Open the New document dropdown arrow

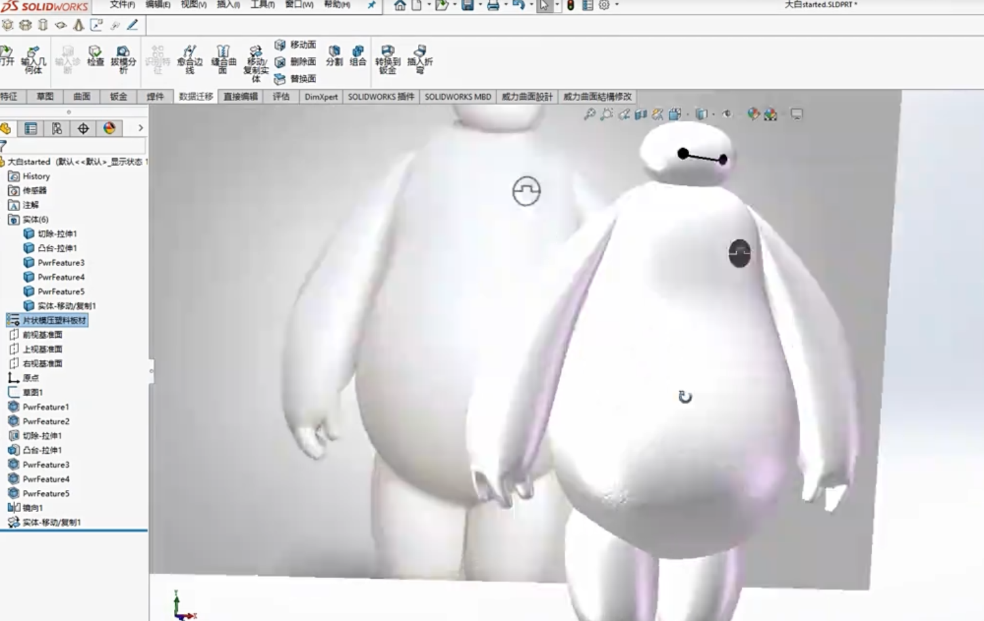[429, 5]
